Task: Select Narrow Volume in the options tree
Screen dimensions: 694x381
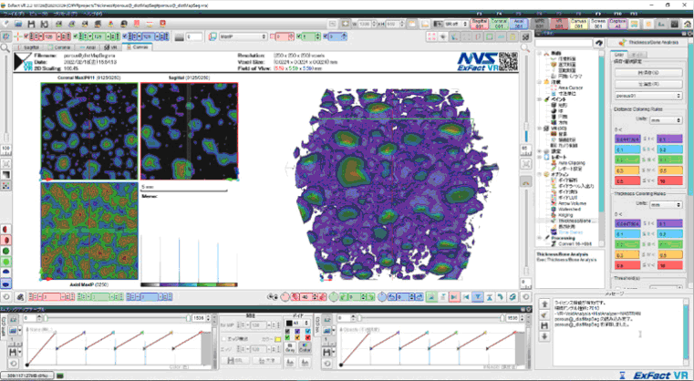Action: point(572,204)
